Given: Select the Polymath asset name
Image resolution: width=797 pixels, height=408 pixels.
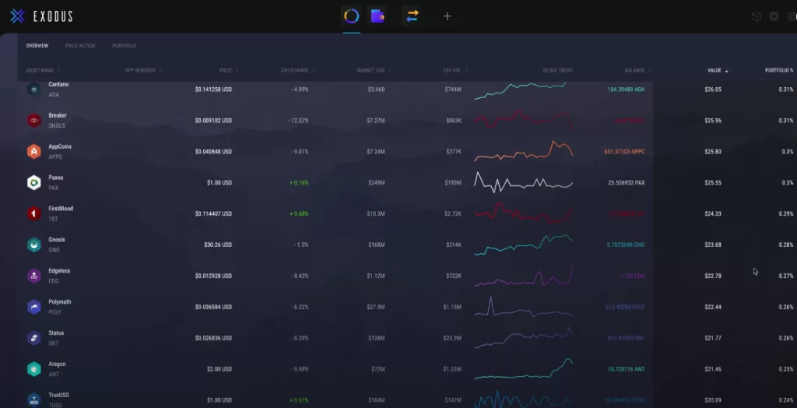Looking at the screenshot, I should [59, 301].
